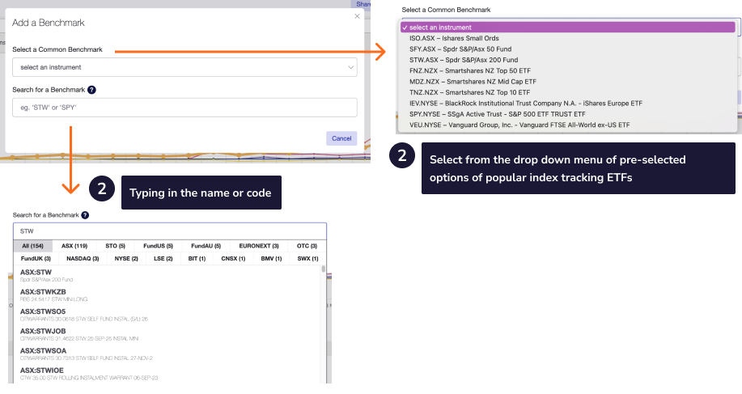This screenshot has height=394, width=742.
Task: Choose the ASX:STWIOE search result
Action: (167, 374)
